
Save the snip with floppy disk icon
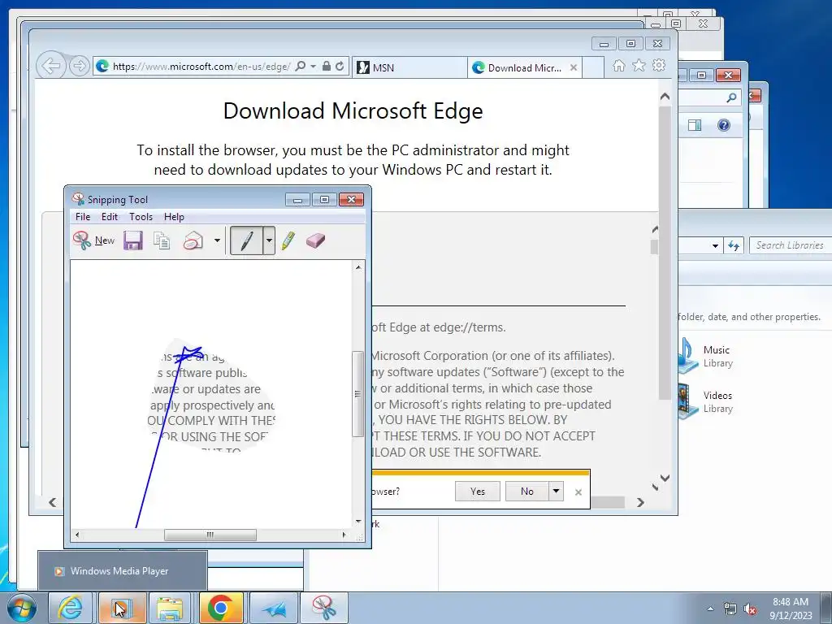click(133, 240)
